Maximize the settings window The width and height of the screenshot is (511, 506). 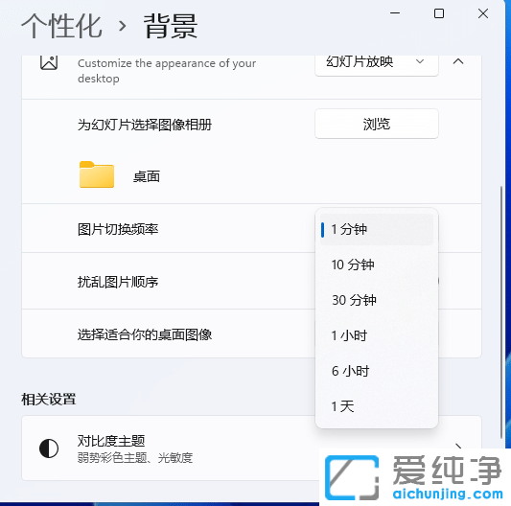coord(439,13)
